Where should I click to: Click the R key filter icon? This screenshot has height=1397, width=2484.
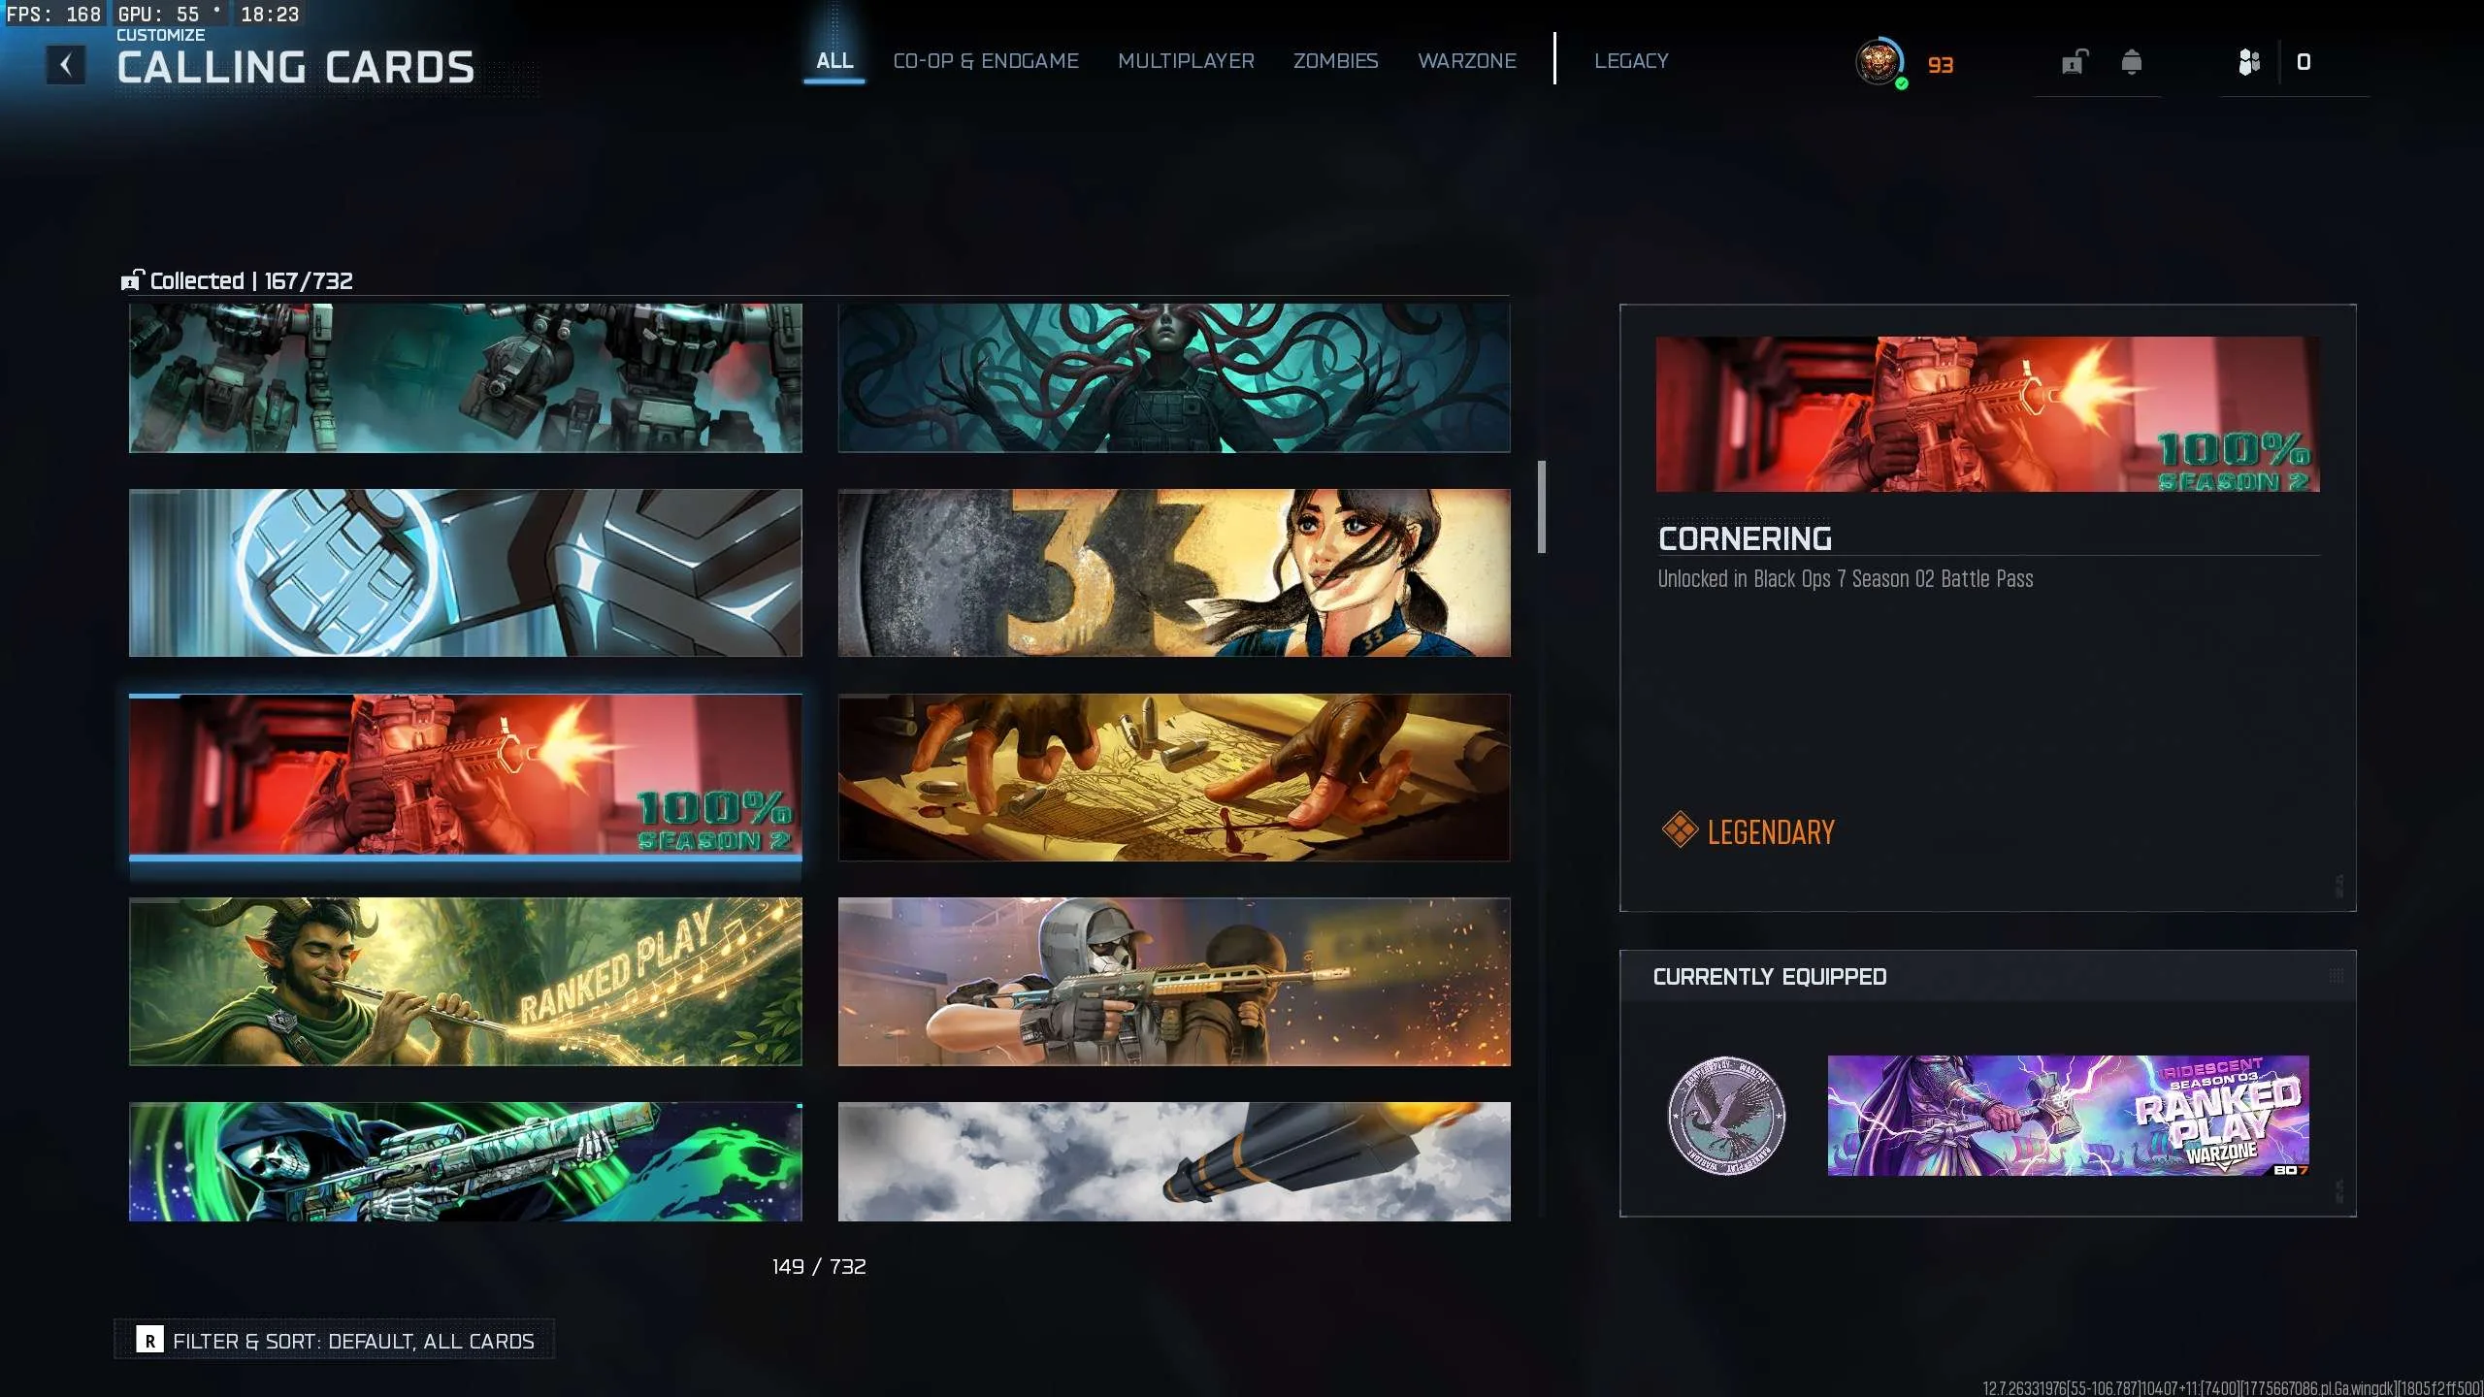(149, 1341)
